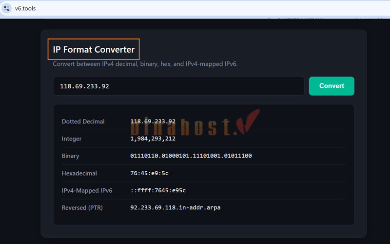The image size is (390, 244).
Task: Click the site settings icon in address bar
Action: (x=7, y=8)
